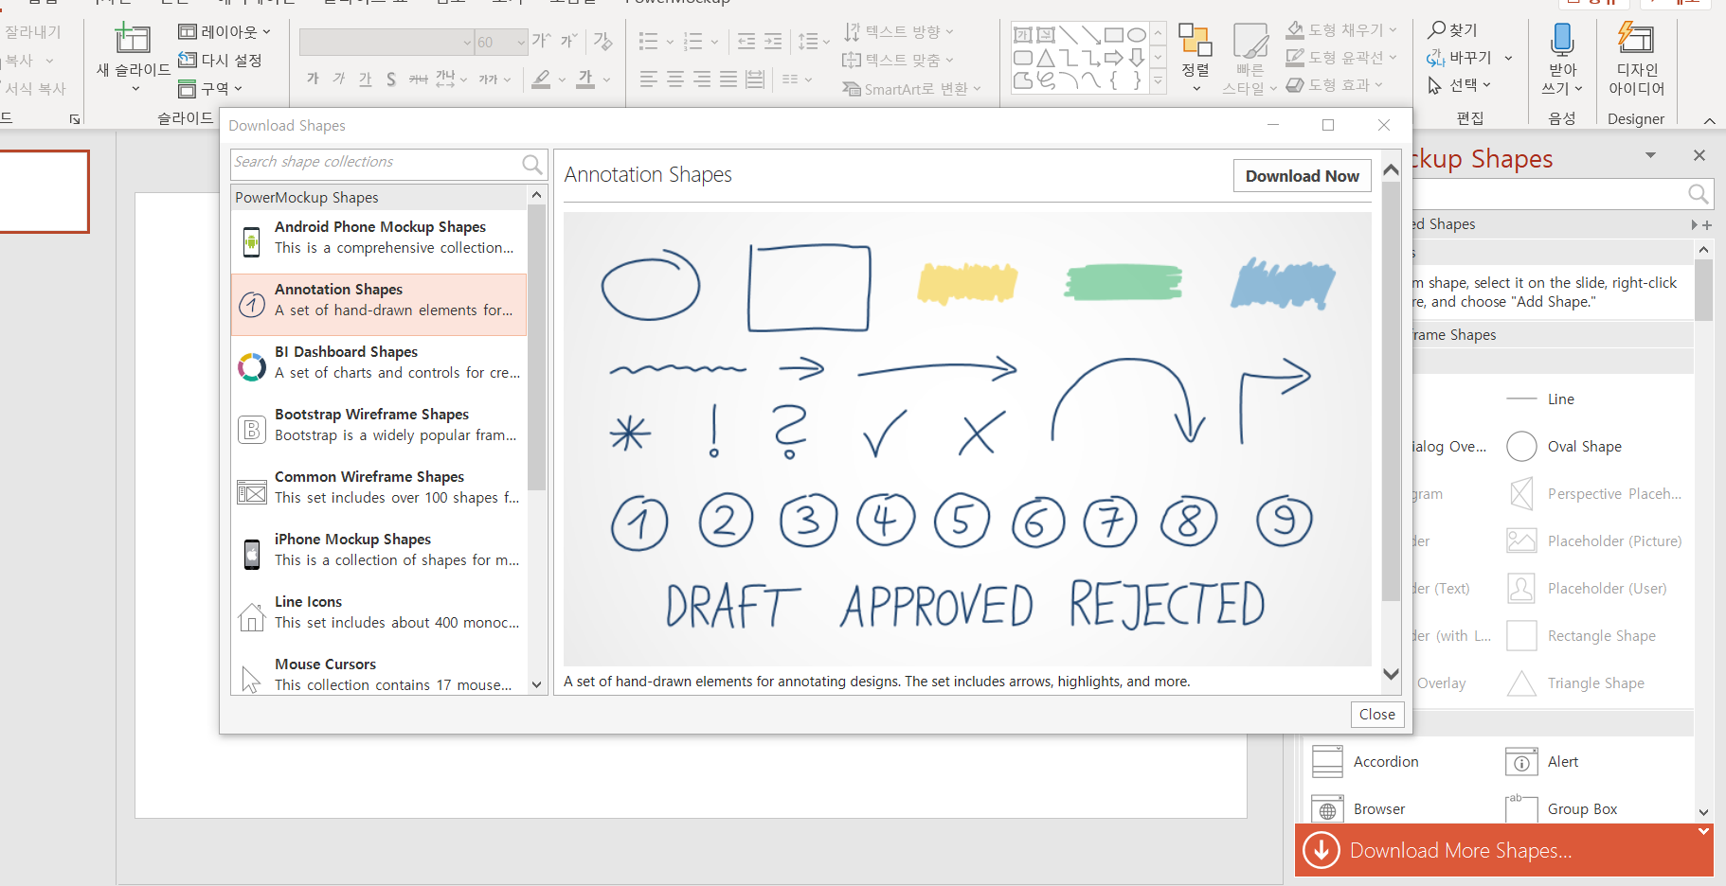
Task: Expand the shapes gallery more button
Action: tap(1158, 81)
